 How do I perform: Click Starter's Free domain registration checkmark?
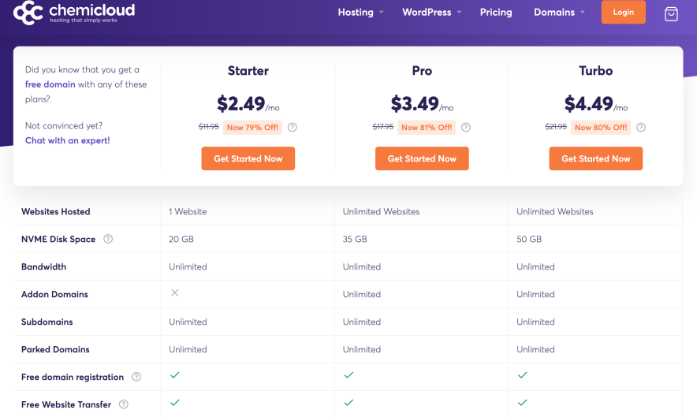tap(175, 375)
